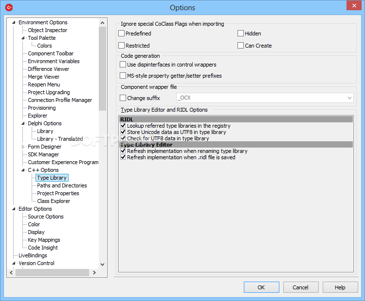
Task: Open Connection Profile Manager
Action: tap(60, 100)
